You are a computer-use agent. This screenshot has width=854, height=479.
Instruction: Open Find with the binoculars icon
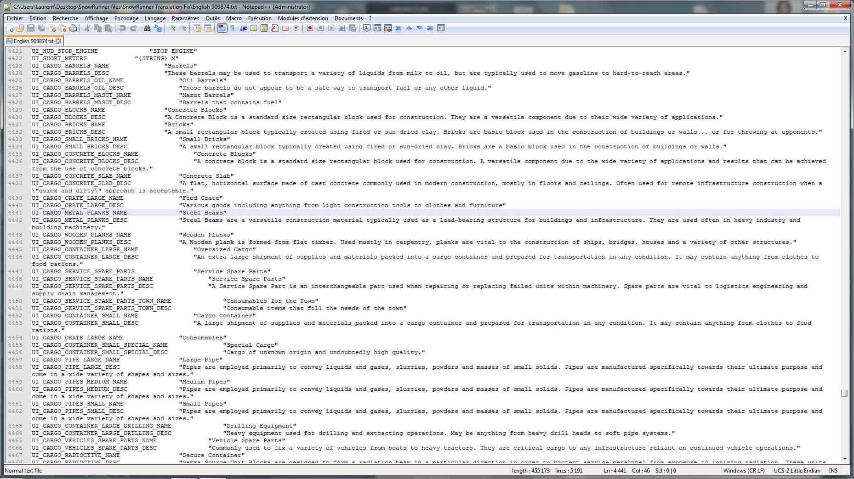point(147,28)
